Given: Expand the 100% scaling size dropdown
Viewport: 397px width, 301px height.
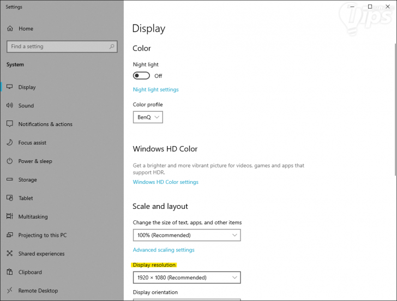Looking at the screenshot, I should pos(187,236).
